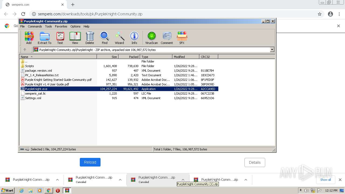This screenshot has width=345, height=194.
Task: Click the Test archive icon
Action: (60, 38)
